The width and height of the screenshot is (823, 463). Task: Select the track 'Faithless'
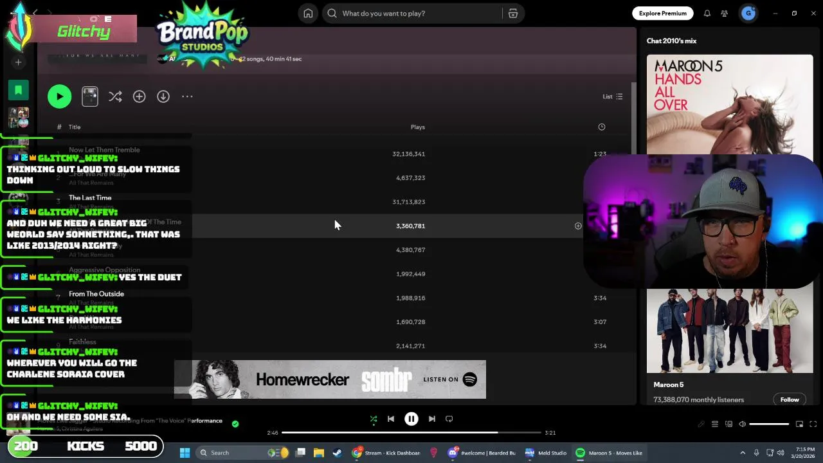click(x=82, y=342)
